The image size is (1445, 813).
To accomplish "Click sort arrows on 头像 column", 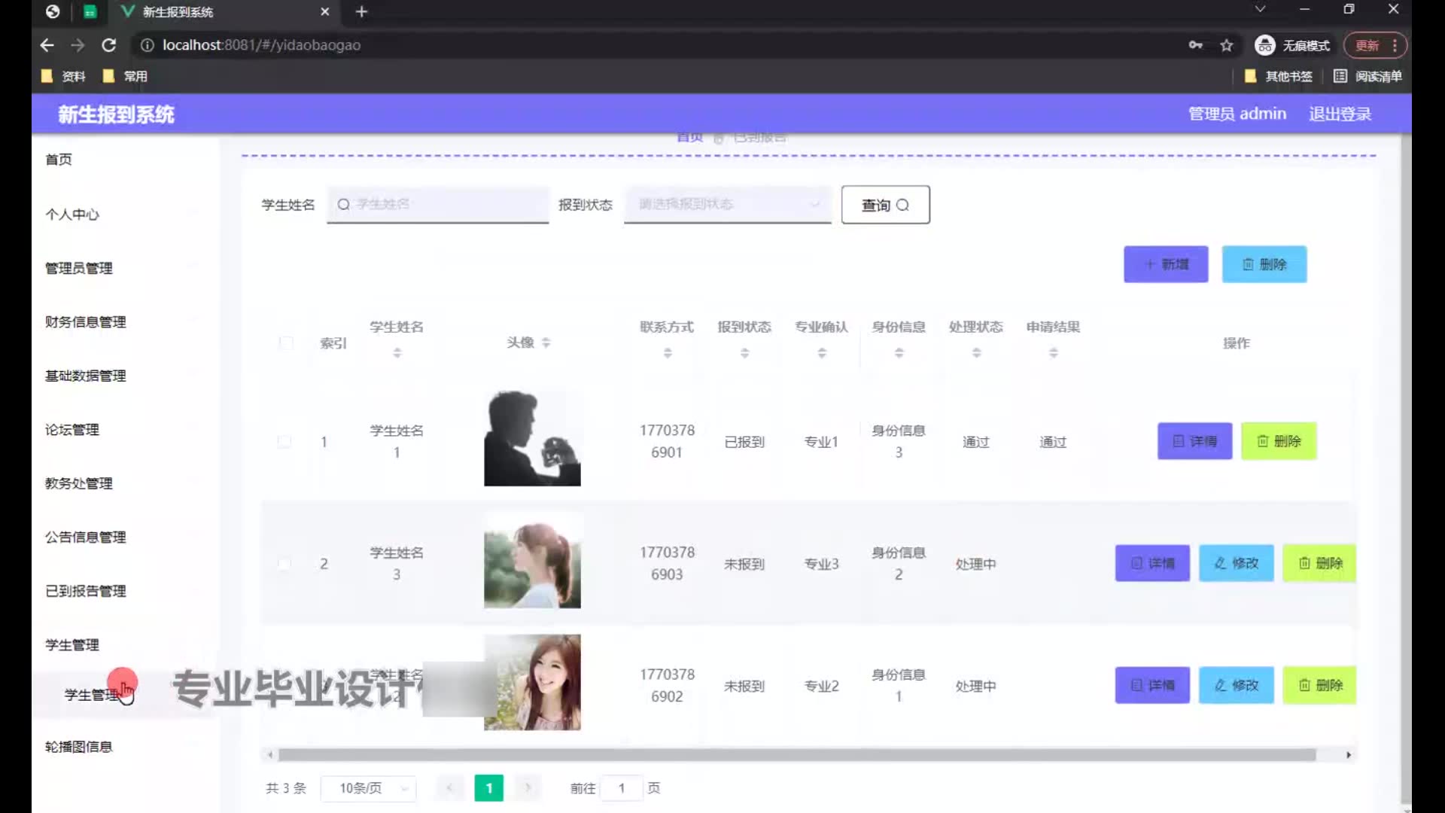I will pyautogui.click(x=546, y=343).
